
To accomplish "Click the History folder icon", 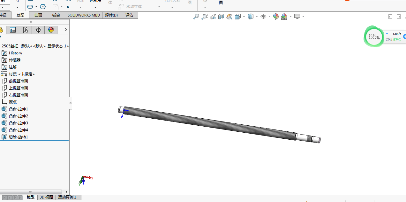I will pos(4,53).
